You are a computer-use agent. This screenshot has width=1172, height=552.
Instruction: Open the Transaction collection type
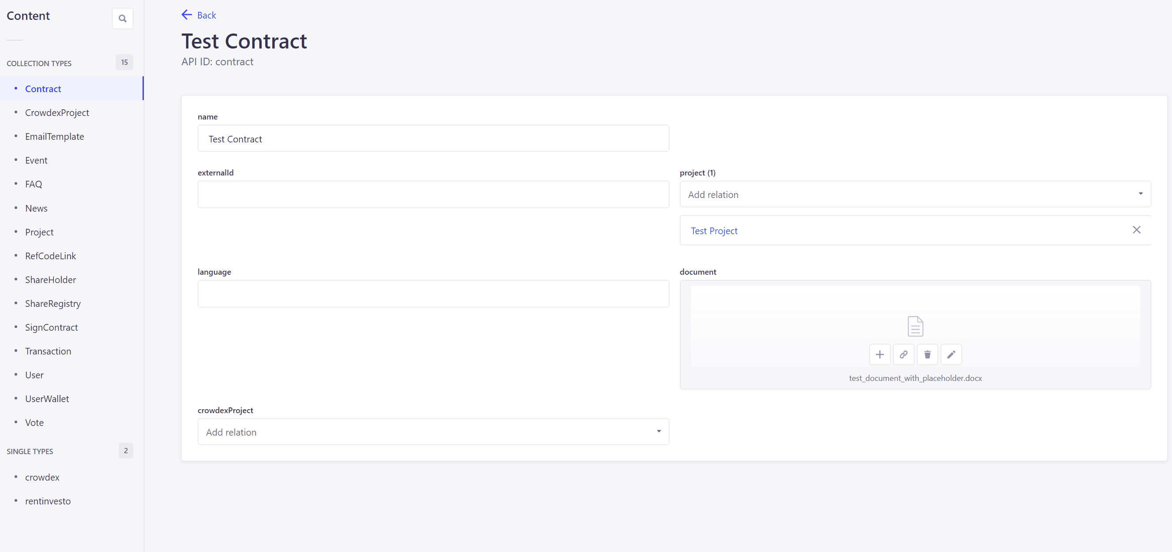(x=48, y=351)
